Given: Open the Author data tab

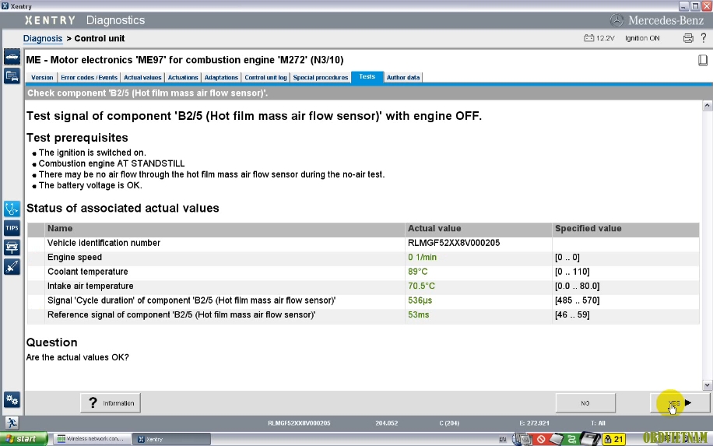Looking at the screenshot, I should click(403, 78).
